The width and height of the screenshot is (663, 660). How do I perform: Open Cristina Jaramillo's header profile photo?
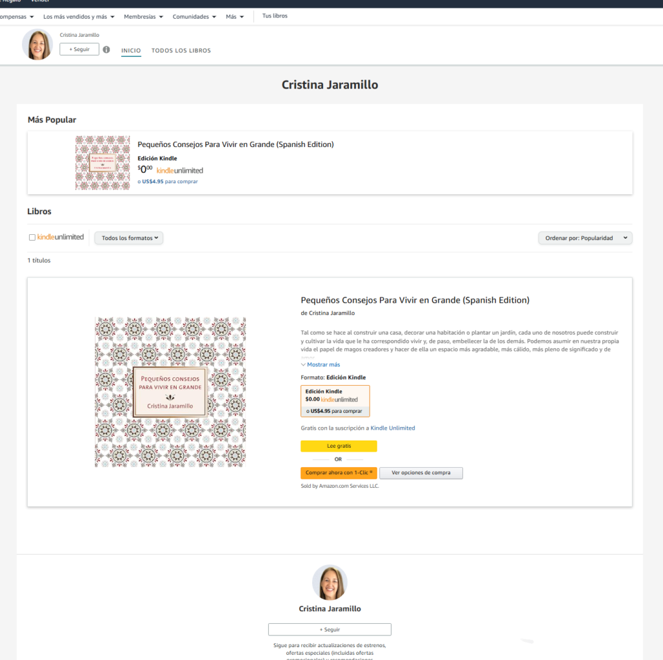click(x=37, y=45)
